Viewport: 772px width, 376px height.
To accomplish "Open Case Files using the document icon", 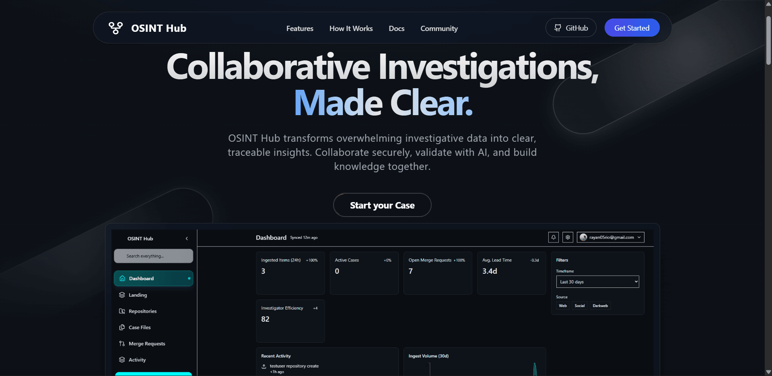I will (122, 327).
